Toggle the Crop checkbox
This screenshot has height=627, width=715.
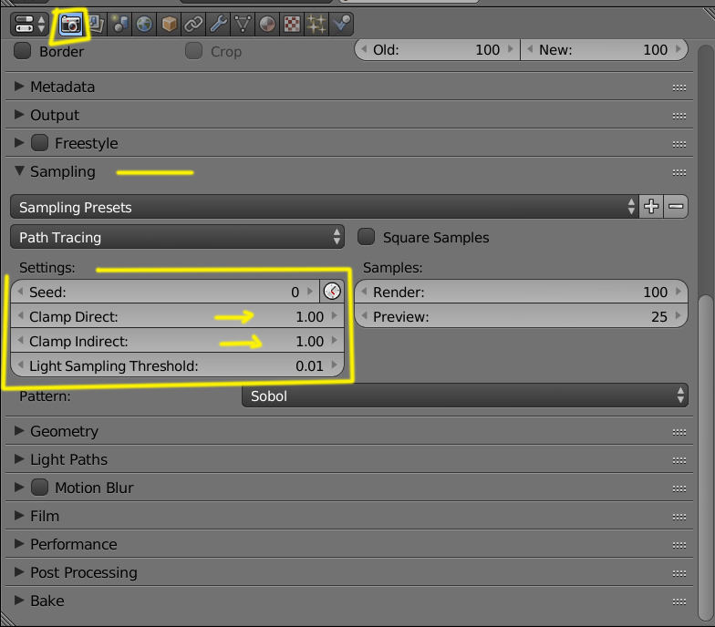coord(193,51)
